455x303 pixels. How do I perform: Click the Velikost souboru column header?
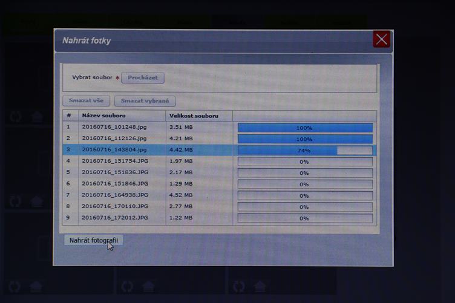pyautogui.click(x=199, y=116)
